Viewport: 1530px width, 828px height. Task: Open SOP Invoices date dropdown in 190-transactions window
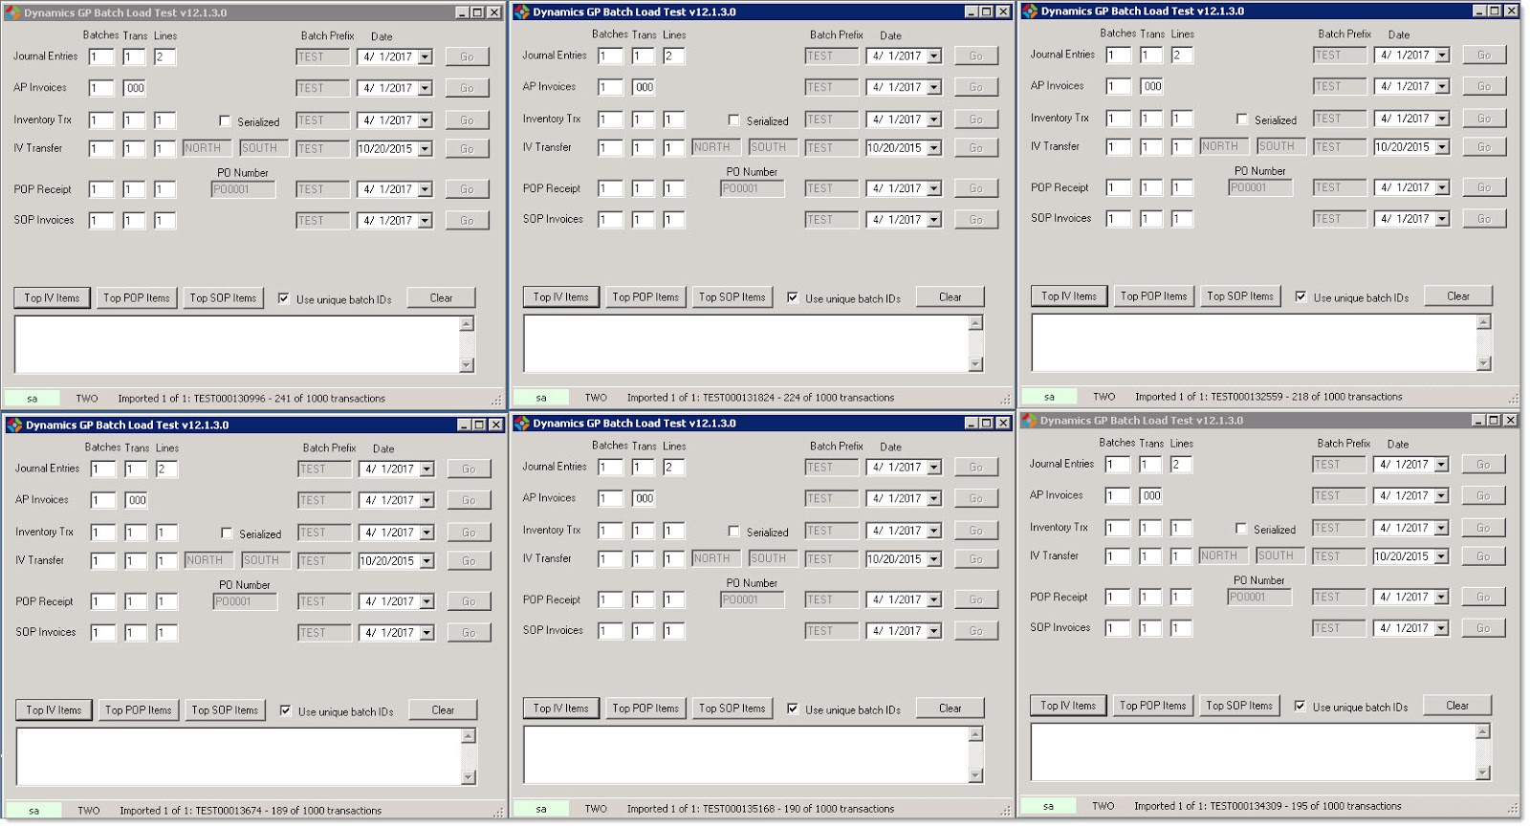point(934,631)
